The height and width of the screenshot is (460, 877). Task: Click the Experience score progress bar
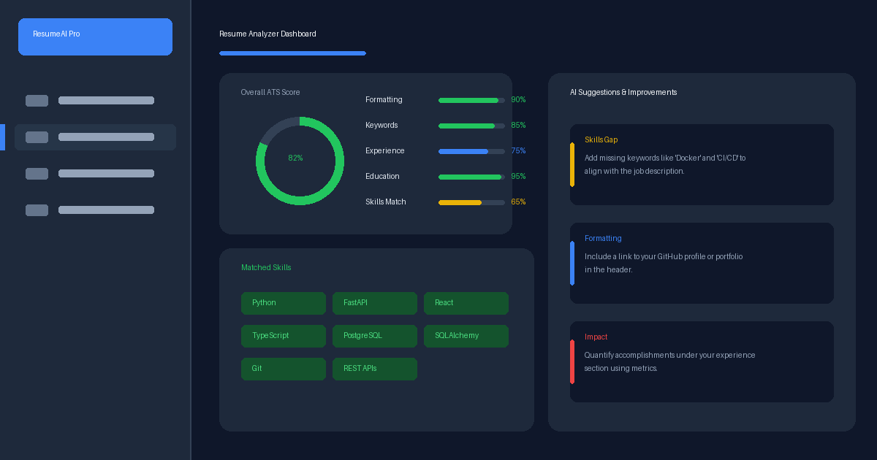[471, 151]
